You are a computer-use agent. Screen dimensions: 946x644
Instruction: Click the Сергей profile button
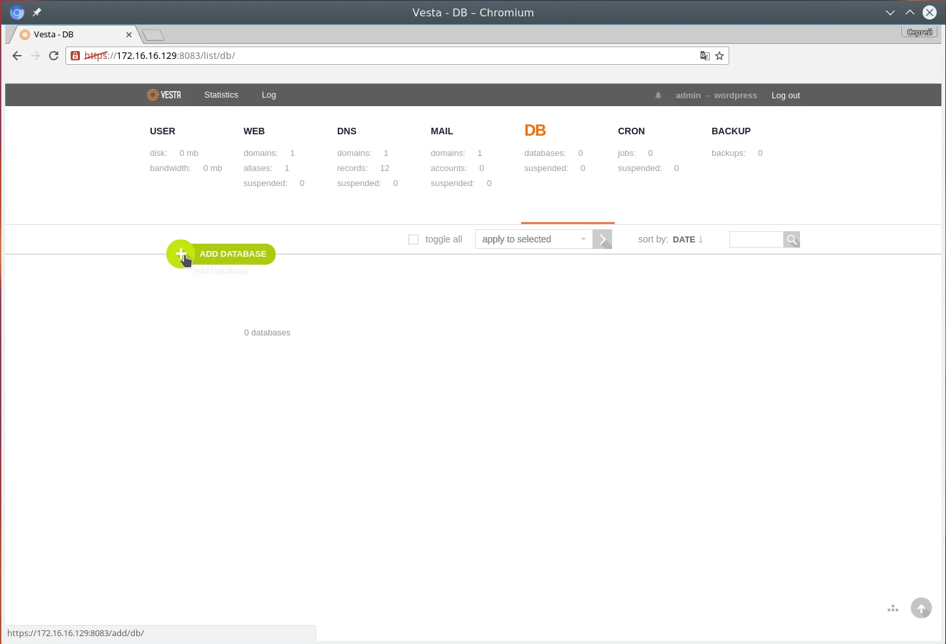point(920,32)
